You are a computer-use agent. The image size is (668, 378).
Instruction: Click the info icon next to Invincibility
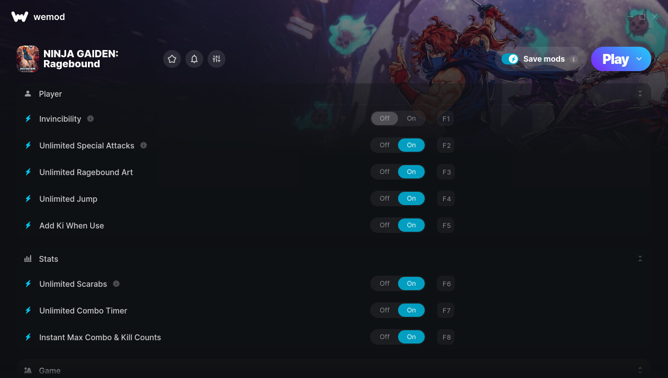pos(91,118)
